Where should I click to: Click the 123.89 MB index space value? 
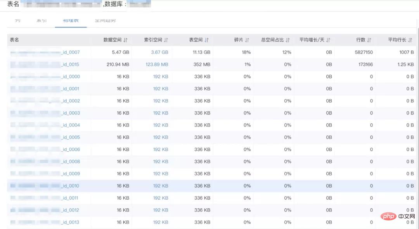pos(157,64)
